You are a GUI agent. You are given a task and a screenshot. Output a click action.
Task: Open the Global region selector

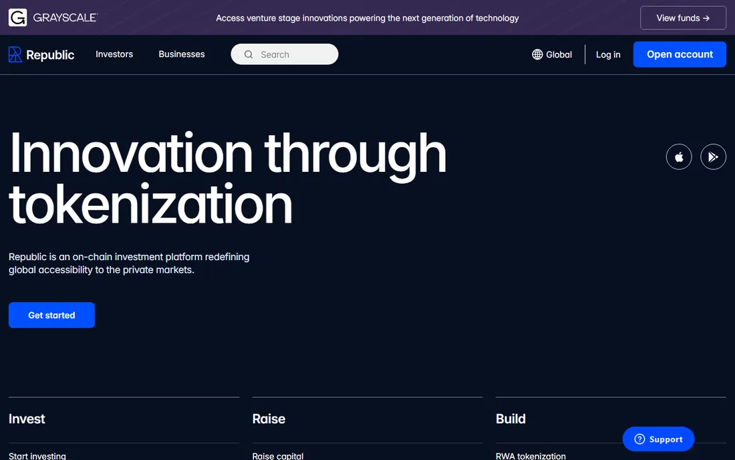552,54
